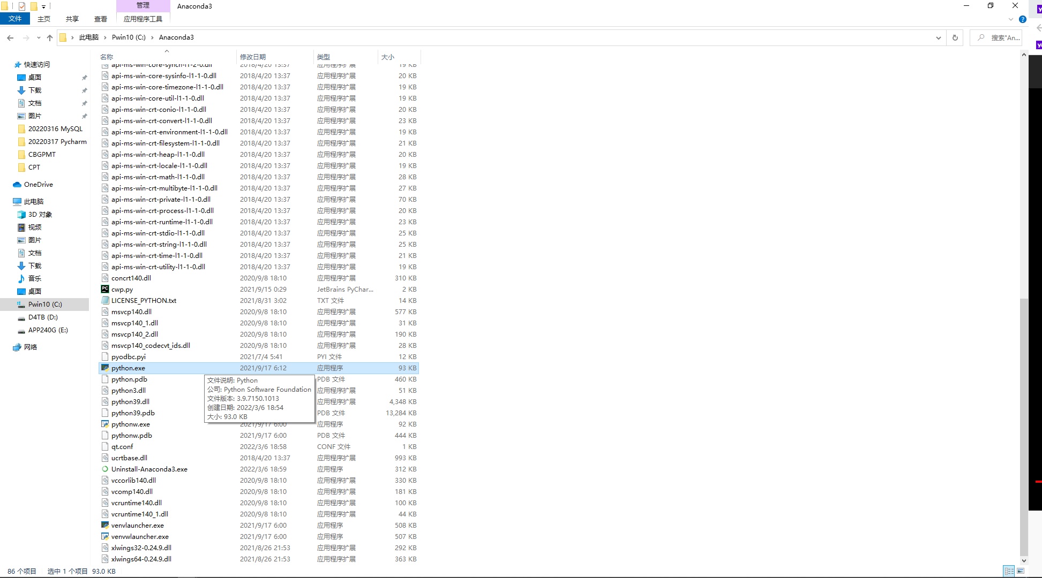
Task: Click the new folder icon in title bar
Action: [34, 6]
